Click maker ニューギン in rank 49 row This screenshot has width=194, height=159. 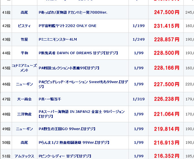(x=24, y=129)
